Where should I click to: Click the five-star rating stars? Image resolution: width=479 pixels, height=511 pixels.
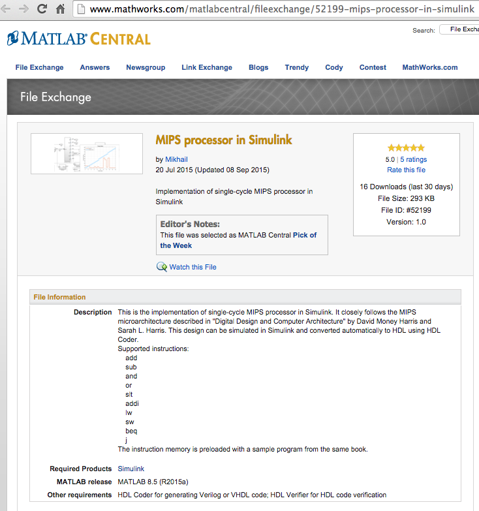coord(406,148)
